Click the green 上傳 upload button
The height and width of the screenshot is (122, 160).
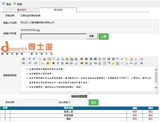(104, 36)
